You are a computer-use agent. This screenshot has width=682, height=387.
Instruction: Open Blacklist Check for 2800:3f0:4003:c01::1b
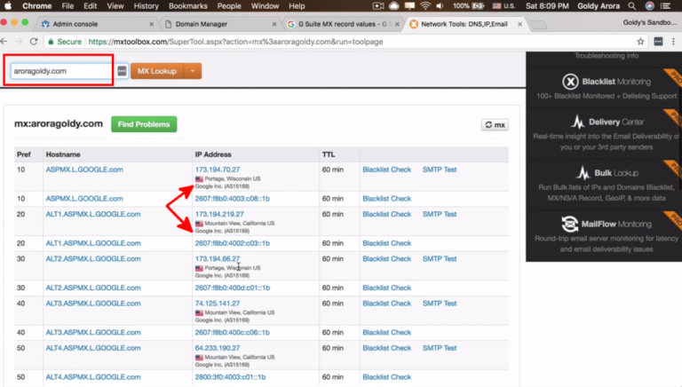(x=386, y=377)
